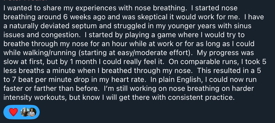The height and width of the screenshot is (123, 275).
Task: Click the phrase "In plain English"
Action: 176,80
